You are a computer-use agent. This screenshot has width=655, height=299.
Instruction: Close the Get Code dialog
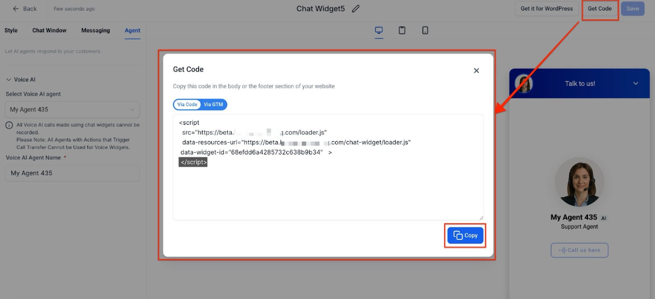(476, 71)
